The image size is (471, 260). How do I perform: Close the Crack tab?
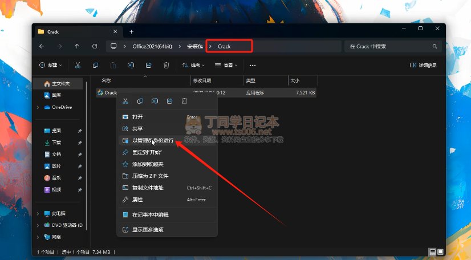[115, 31]
